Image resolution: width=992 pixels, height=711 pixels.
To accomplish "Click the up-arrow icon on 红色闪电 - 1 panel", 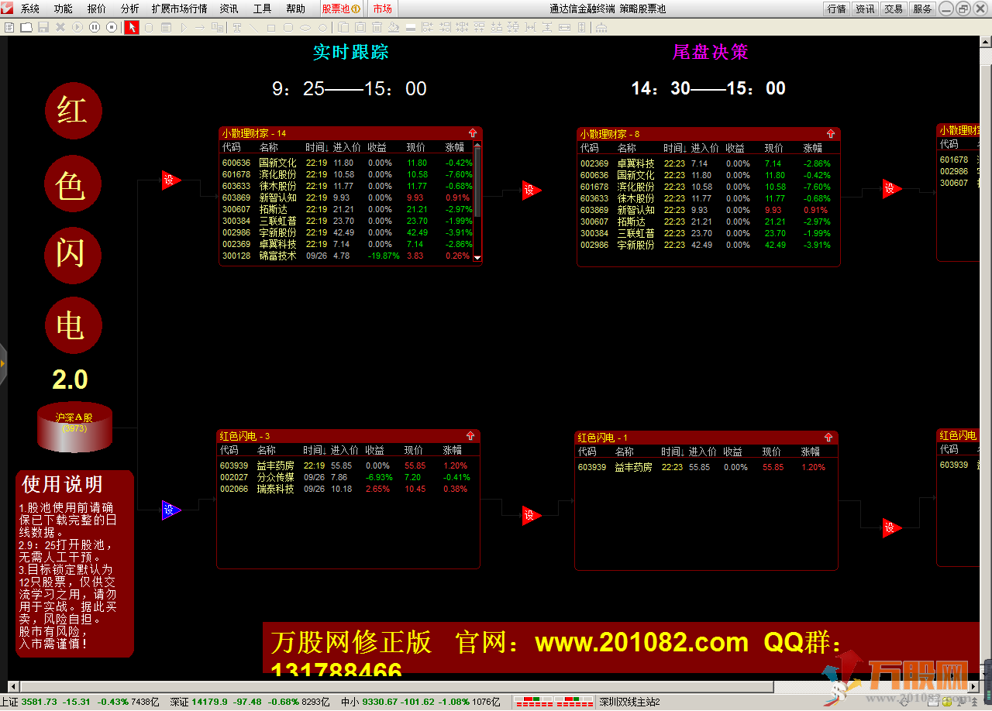I will coord(828,438).
